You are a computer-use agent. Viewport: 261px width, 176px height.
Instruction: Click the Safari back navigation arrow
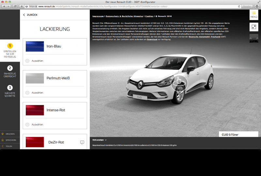[4, 6]
